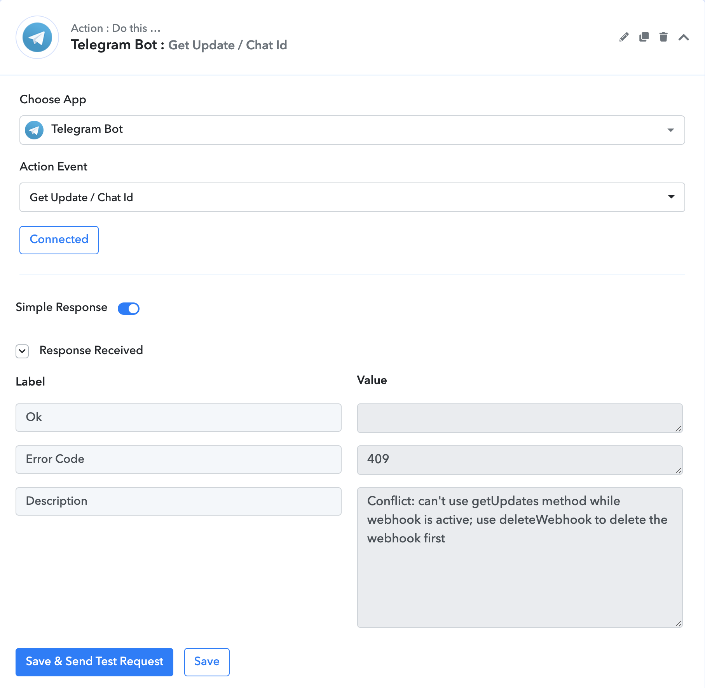Delete the action using the trash icon
Image resolution: width=705 pixels, height=688 pixels.
[x=663, y=37]
